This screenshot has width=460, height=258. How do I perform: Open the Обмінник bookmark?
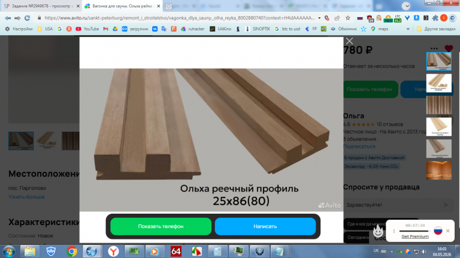pos(344,29)
